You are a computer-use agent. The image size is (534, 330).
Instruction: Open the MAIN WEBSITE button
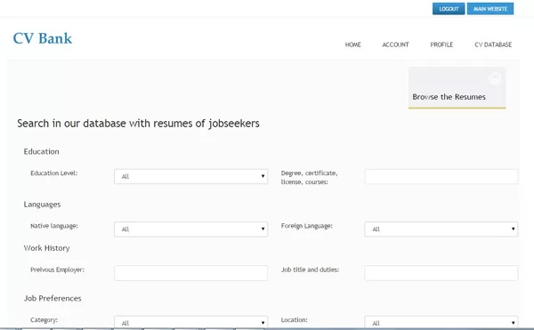[x=490, y=9]
